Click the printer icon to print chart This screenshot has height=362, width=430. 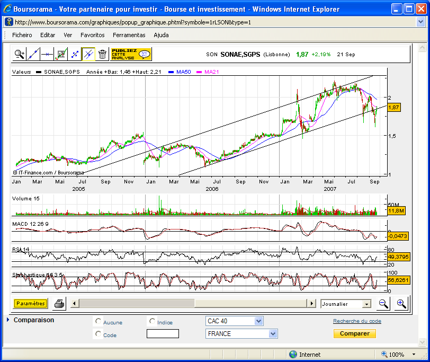pyautogui.click(x=59, y=304)
